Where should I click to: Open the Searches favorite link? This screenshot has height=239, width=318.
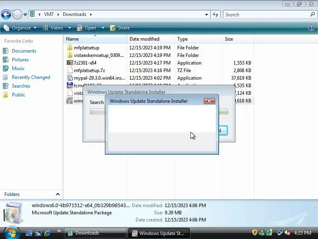pos(21,86)
